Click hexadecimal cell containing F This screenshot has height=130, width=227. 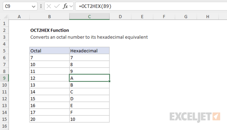click(x=89, y=112)
